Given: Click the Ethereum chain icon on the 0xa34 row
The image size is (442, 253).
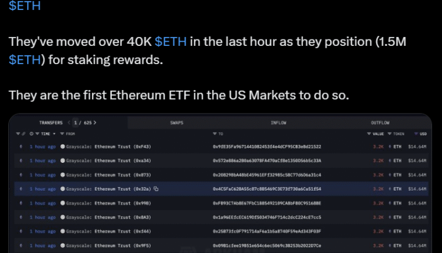Looking at the screenshot, I should coord(22,161).
